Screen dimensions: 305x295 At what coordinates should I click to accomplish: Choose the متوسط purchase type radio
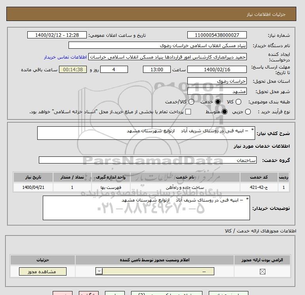[225, 112]
